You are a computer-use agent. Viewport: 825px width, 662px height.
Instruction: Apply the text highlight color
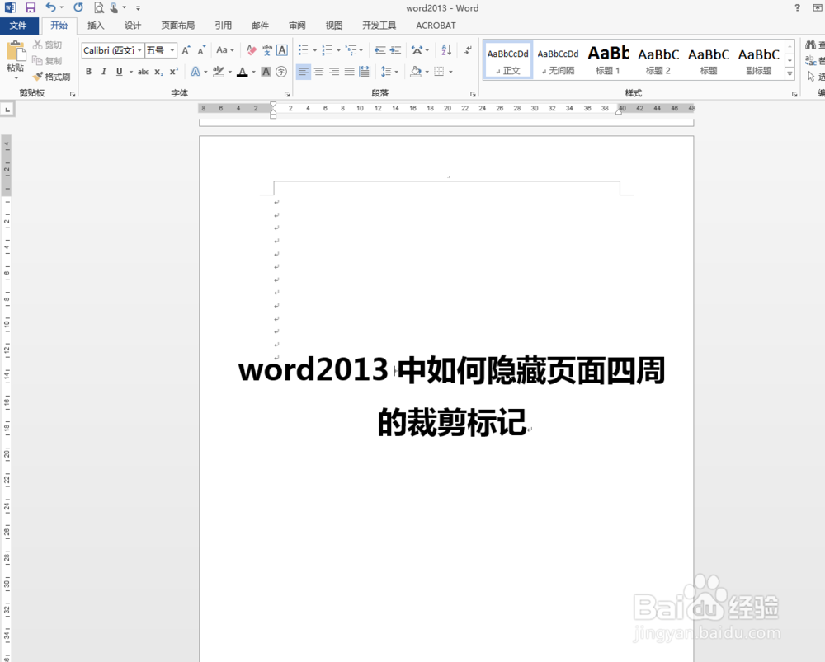[219, 72]
